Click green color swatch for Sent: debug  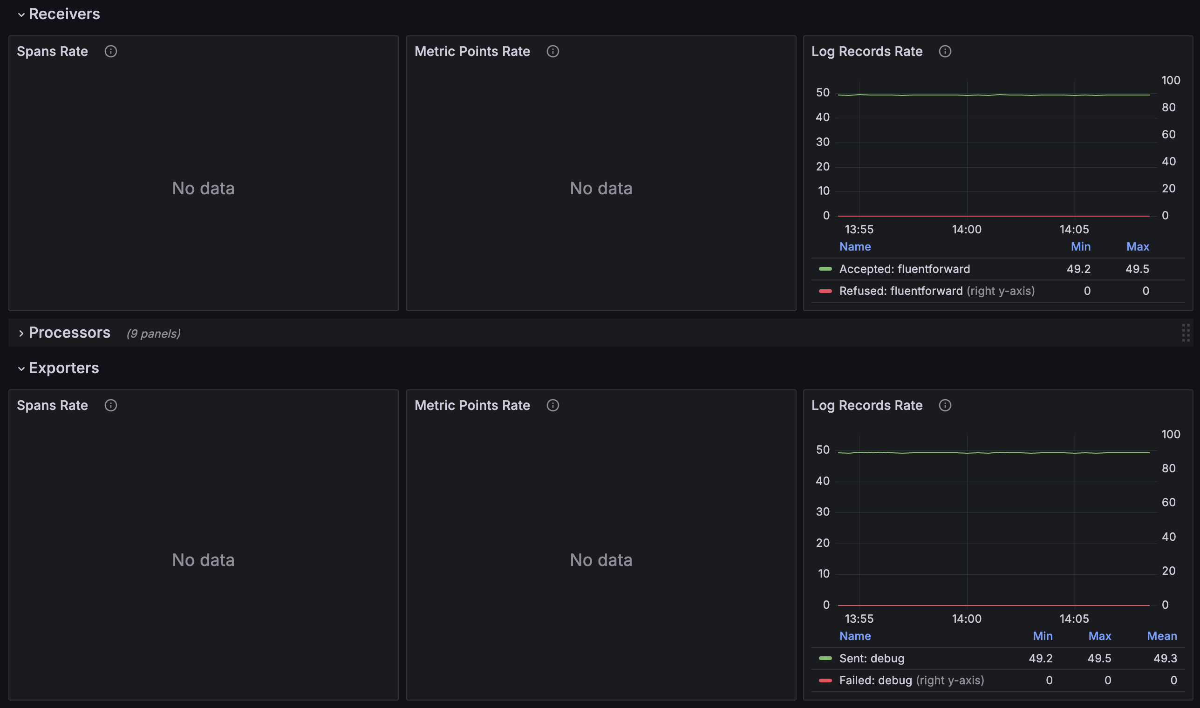[x=825, y=658]
